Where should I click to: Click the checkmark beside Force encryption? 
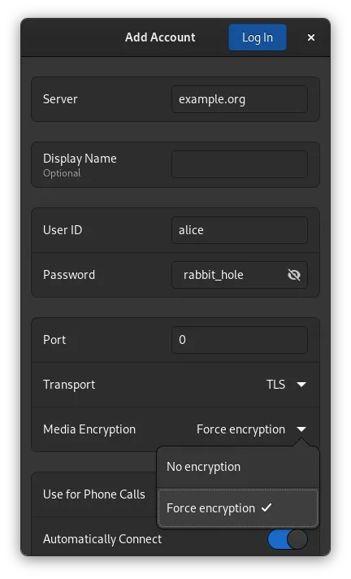click(x=266, y=507)
